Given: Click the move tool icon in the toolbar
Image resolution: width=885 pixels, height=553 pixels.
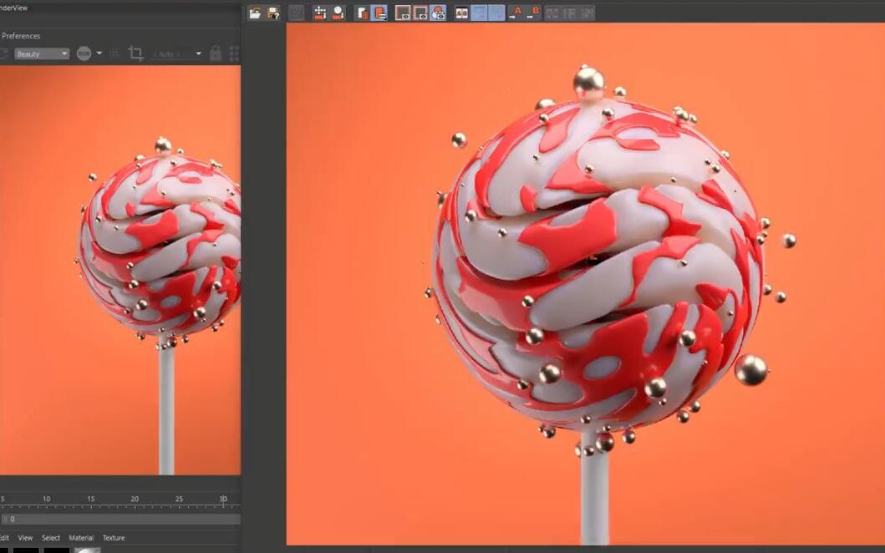Looking at the screenshot, I should click(320, 13).
